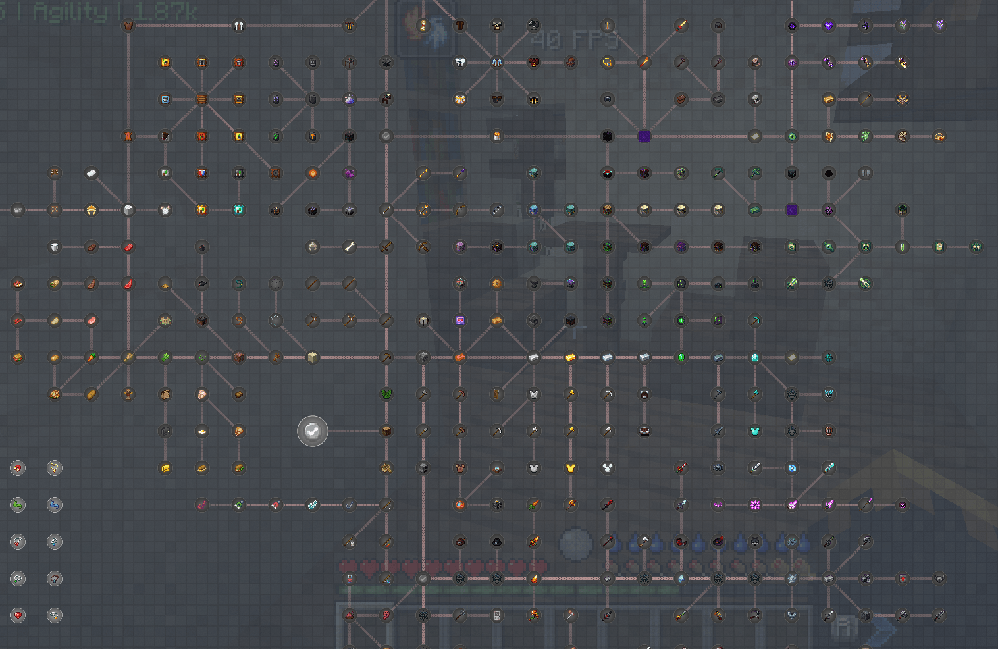Click the green V emblem node

pos(276,136)
